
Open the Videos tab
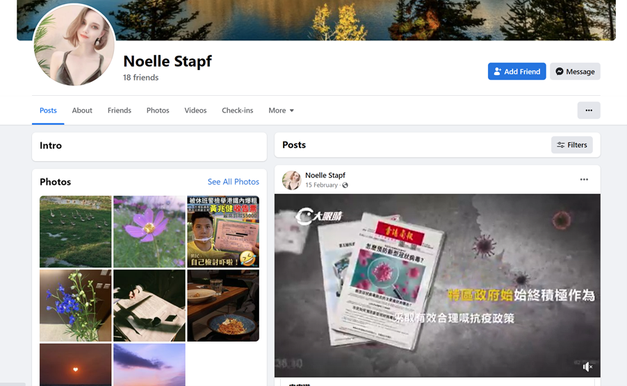coord(195,110)
